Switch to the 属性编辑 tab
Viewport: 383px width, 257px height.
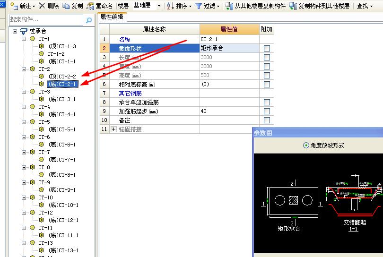click(x=112, y=17)
